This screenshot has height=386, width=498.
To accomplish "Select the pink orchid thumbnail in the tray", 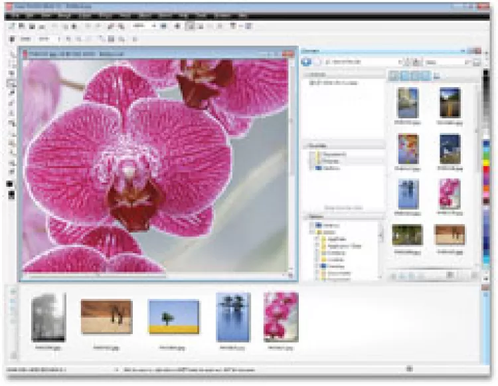I will coord(281,317).
